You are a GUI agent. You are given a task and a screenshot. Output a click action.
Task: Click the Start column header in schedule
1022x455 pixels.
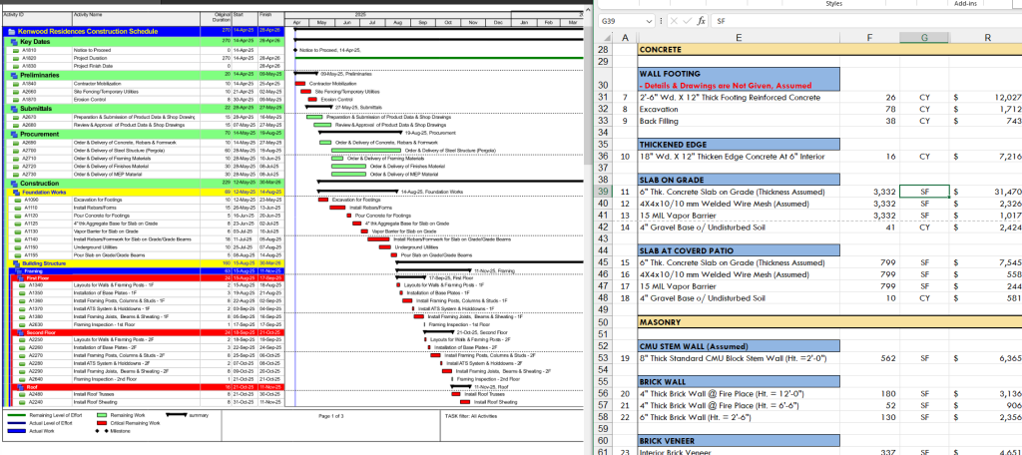(245, 17)
